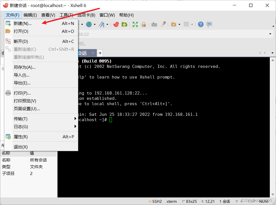
Task: Click the highlighter pen icon
Action: click(163, 24)
